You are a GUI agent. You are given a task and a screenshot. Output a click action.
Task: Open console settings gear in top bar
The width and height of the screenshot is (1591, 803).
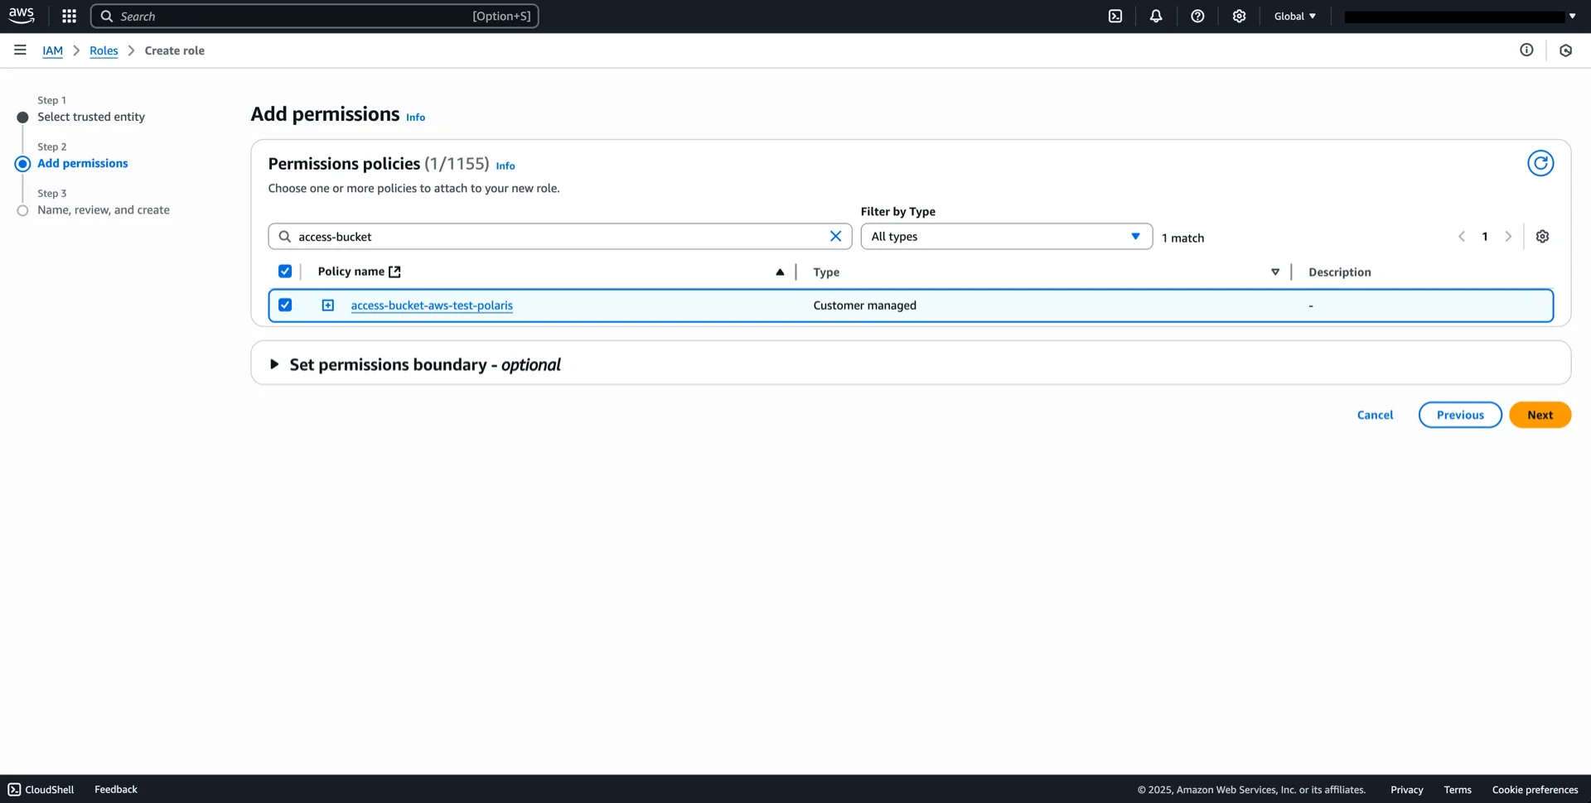(x=1239, y=16)
